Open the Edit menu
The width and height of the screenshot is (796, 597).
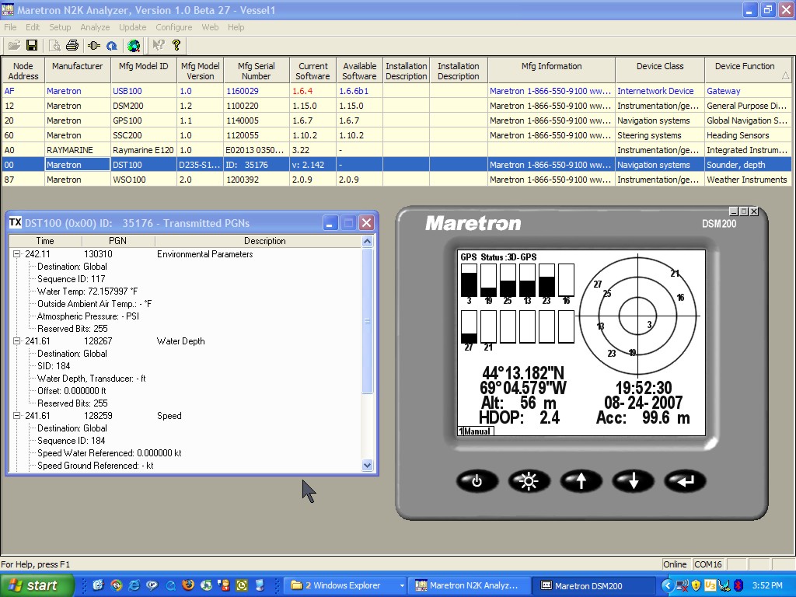(33, 27)
